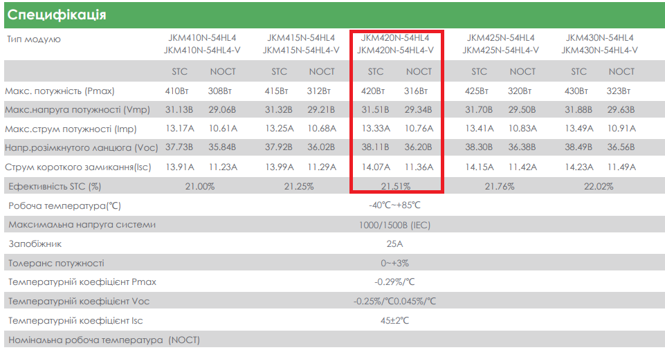
Task: Select the 21.00% efficiency value
Action: (x=200, y=186)
